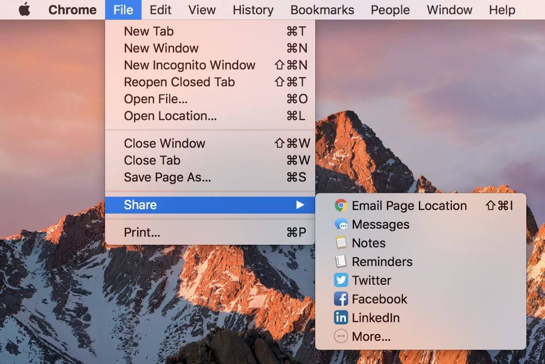Click the Chrome icon beside Email Page Location
The width and height of the screenshot is (545, 364).
[340, 206]
